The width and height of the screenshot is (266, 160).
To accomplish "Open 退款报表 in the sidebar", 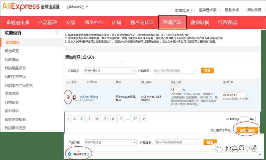I will [12, 111].
